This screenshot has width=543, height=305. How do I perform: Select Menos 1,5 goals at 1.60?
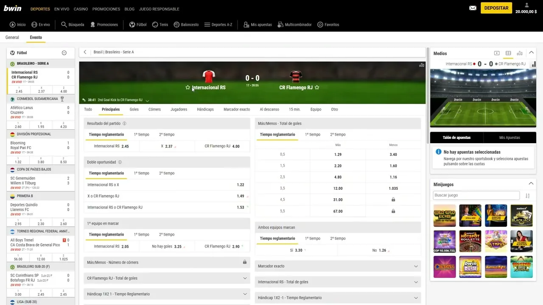pos(393,166)
